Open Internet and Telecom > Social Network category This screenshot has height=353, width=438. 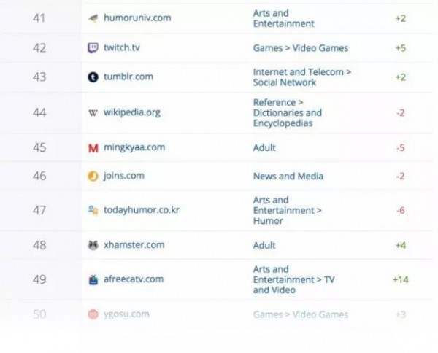pos(302,77)
